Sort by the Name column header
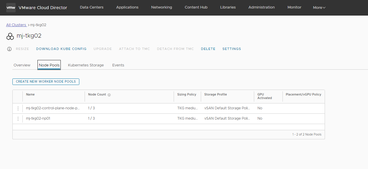The width and height of the screenshot is (368, 169). point(30,95)
